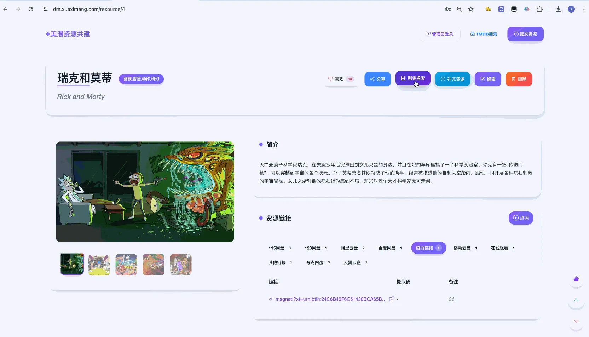Switch to 夸克网盘 tab
Screen dimensions: 589x337
pos(318,262)
